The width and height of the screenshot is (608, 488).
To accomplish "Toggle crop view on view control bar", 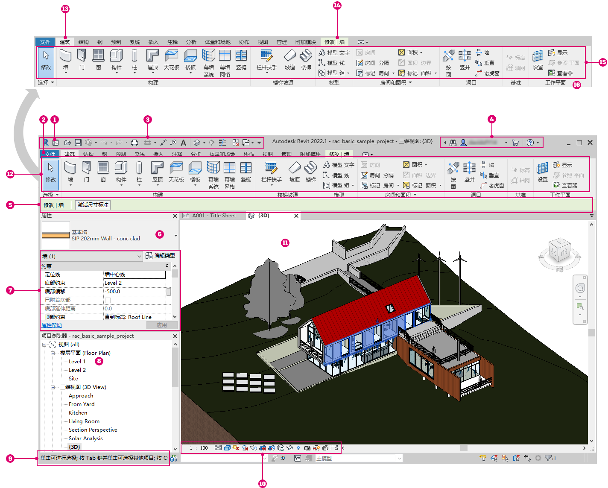I will (263, 448).
